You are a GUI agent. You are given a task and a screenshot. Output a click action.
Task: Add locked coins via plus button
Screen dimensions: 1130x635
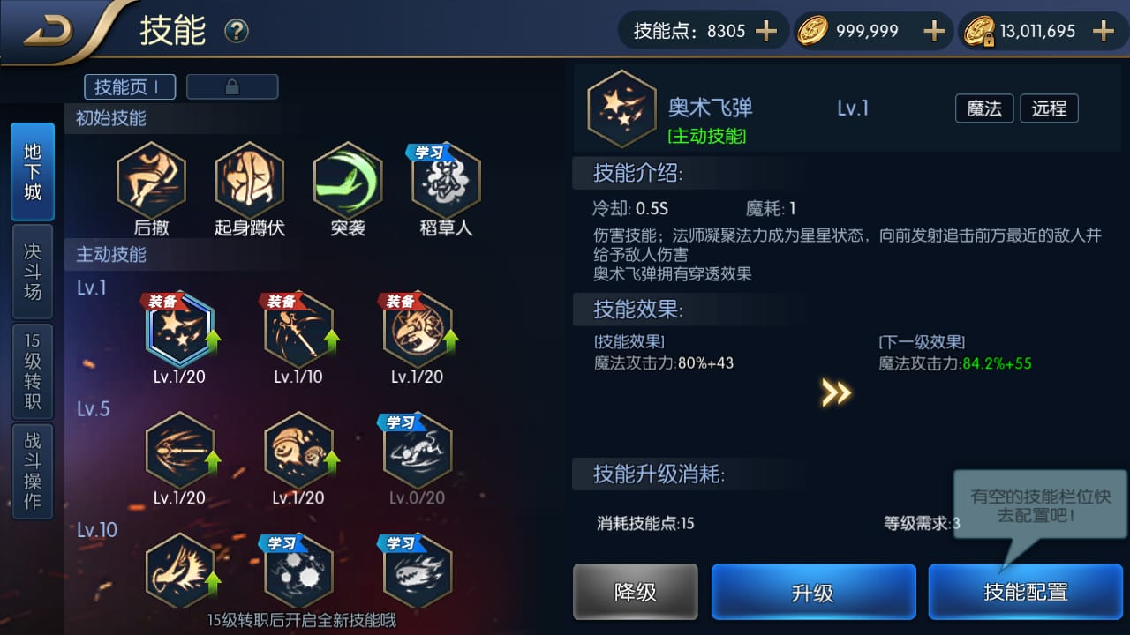[x=1104, y=32]
